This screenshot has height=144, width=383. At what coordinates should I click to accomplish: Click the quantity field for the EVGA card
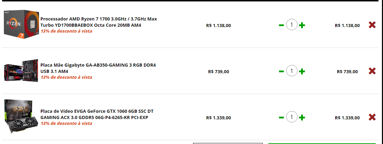[292, 117]
